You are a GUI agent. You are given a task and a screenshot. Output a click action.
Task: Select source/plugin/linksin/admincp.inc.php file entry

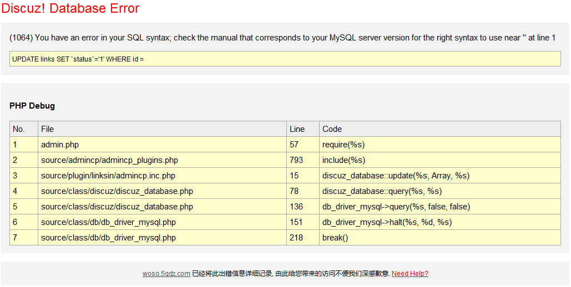(108, 176)
